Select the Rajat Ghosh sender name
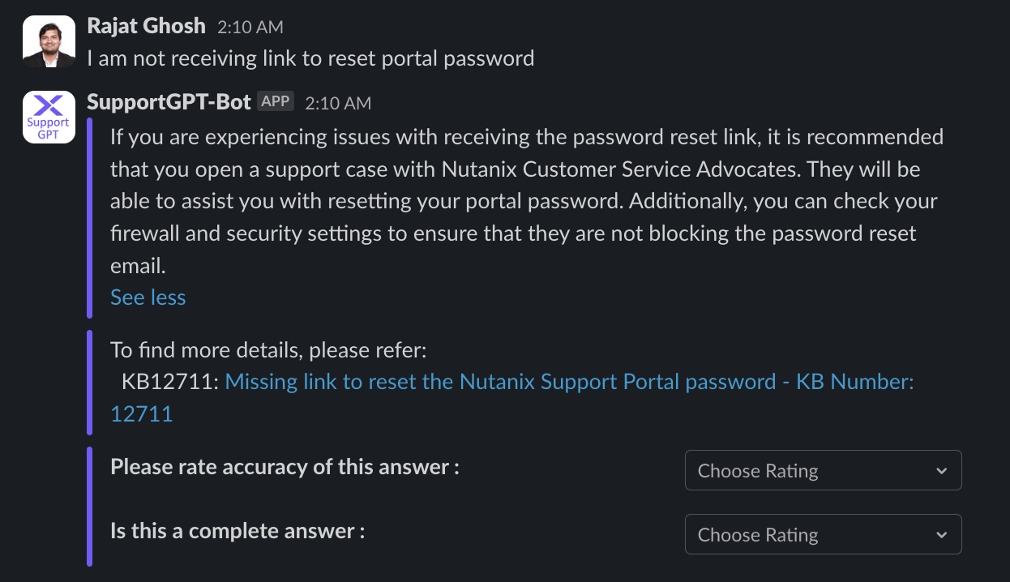The height and width of the screenshot is (582, 1010). pos(146,27)
